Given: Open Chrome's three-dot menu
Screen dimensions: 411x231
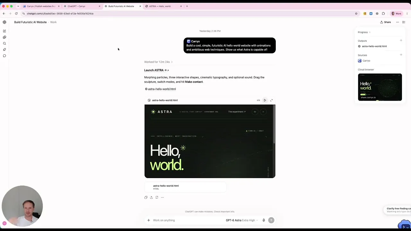Looking at the screenshot, I should [407, 13].
